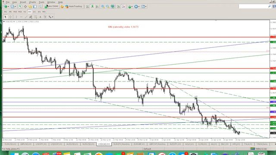
Task: Click the toolbar search input field
Action: [x=253, y=6]
